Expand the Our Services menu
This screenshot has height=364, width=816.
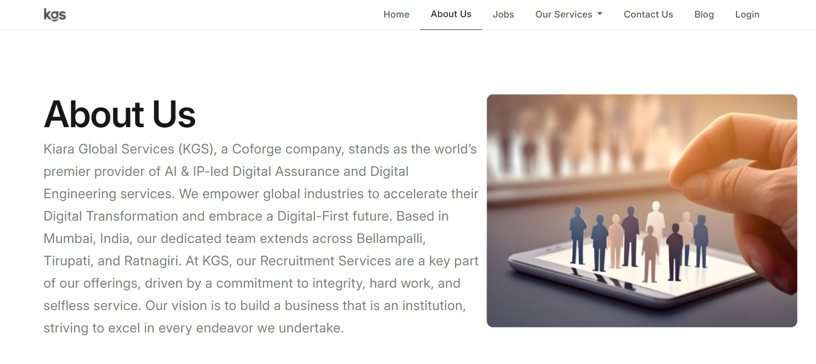563,14
